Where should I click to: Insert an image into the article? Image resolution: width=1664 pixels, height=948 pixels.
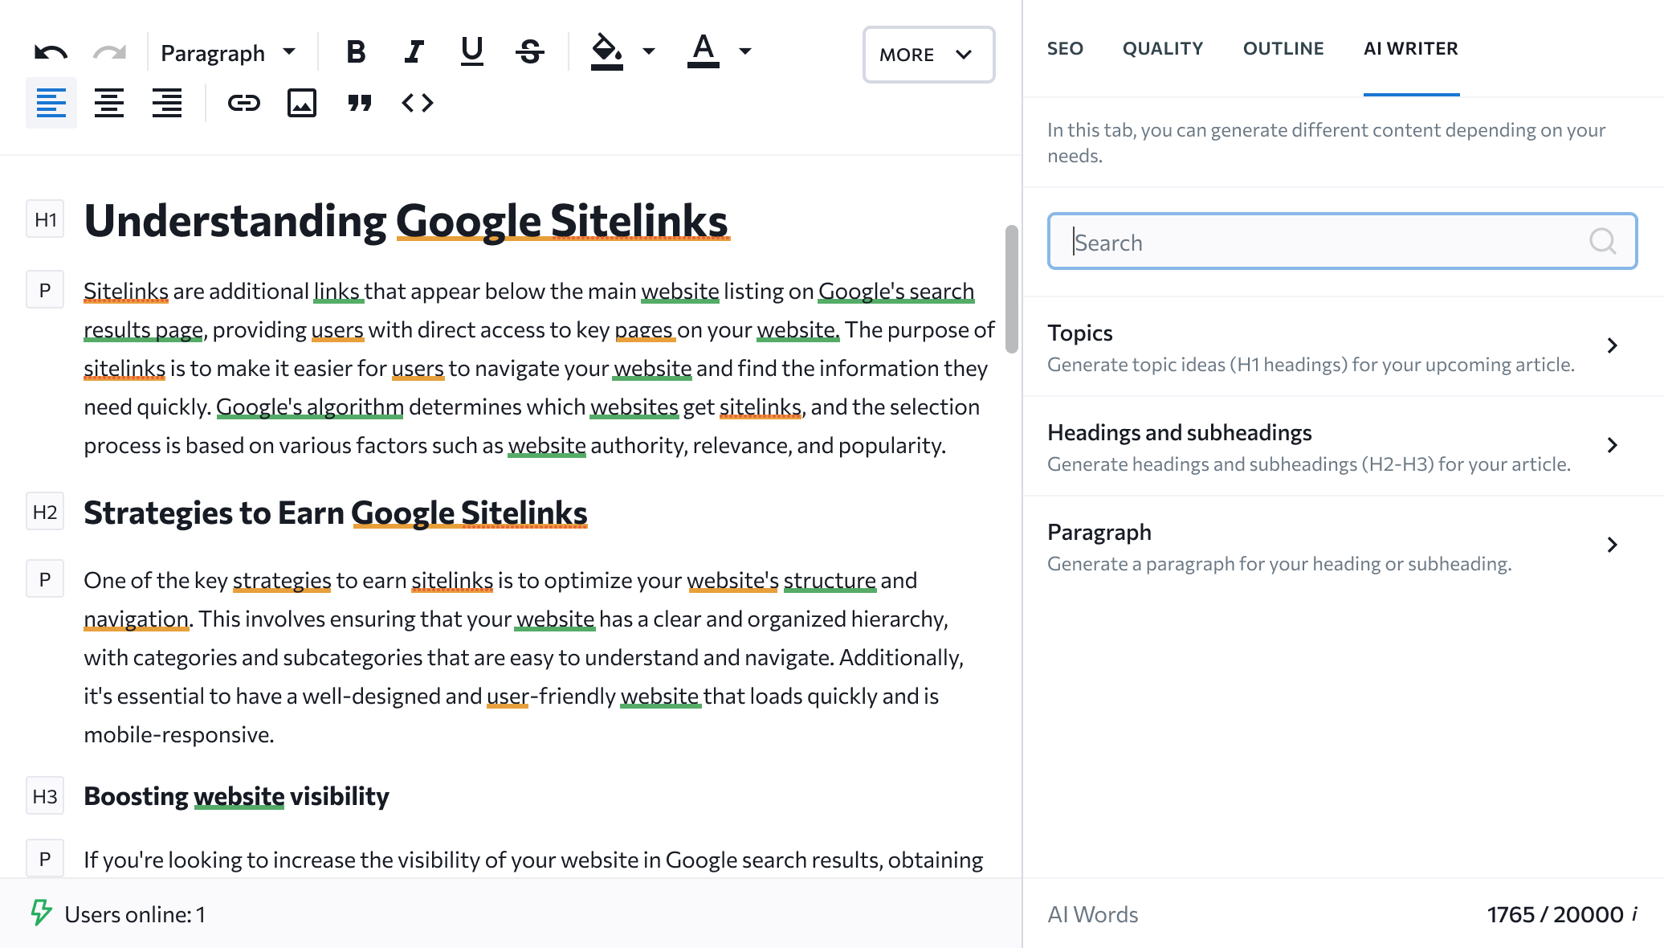[x=302, y=103]
